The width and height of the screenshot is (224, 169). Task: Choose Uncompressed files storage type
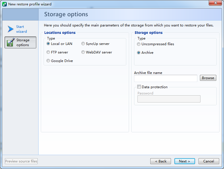[139, 44]
